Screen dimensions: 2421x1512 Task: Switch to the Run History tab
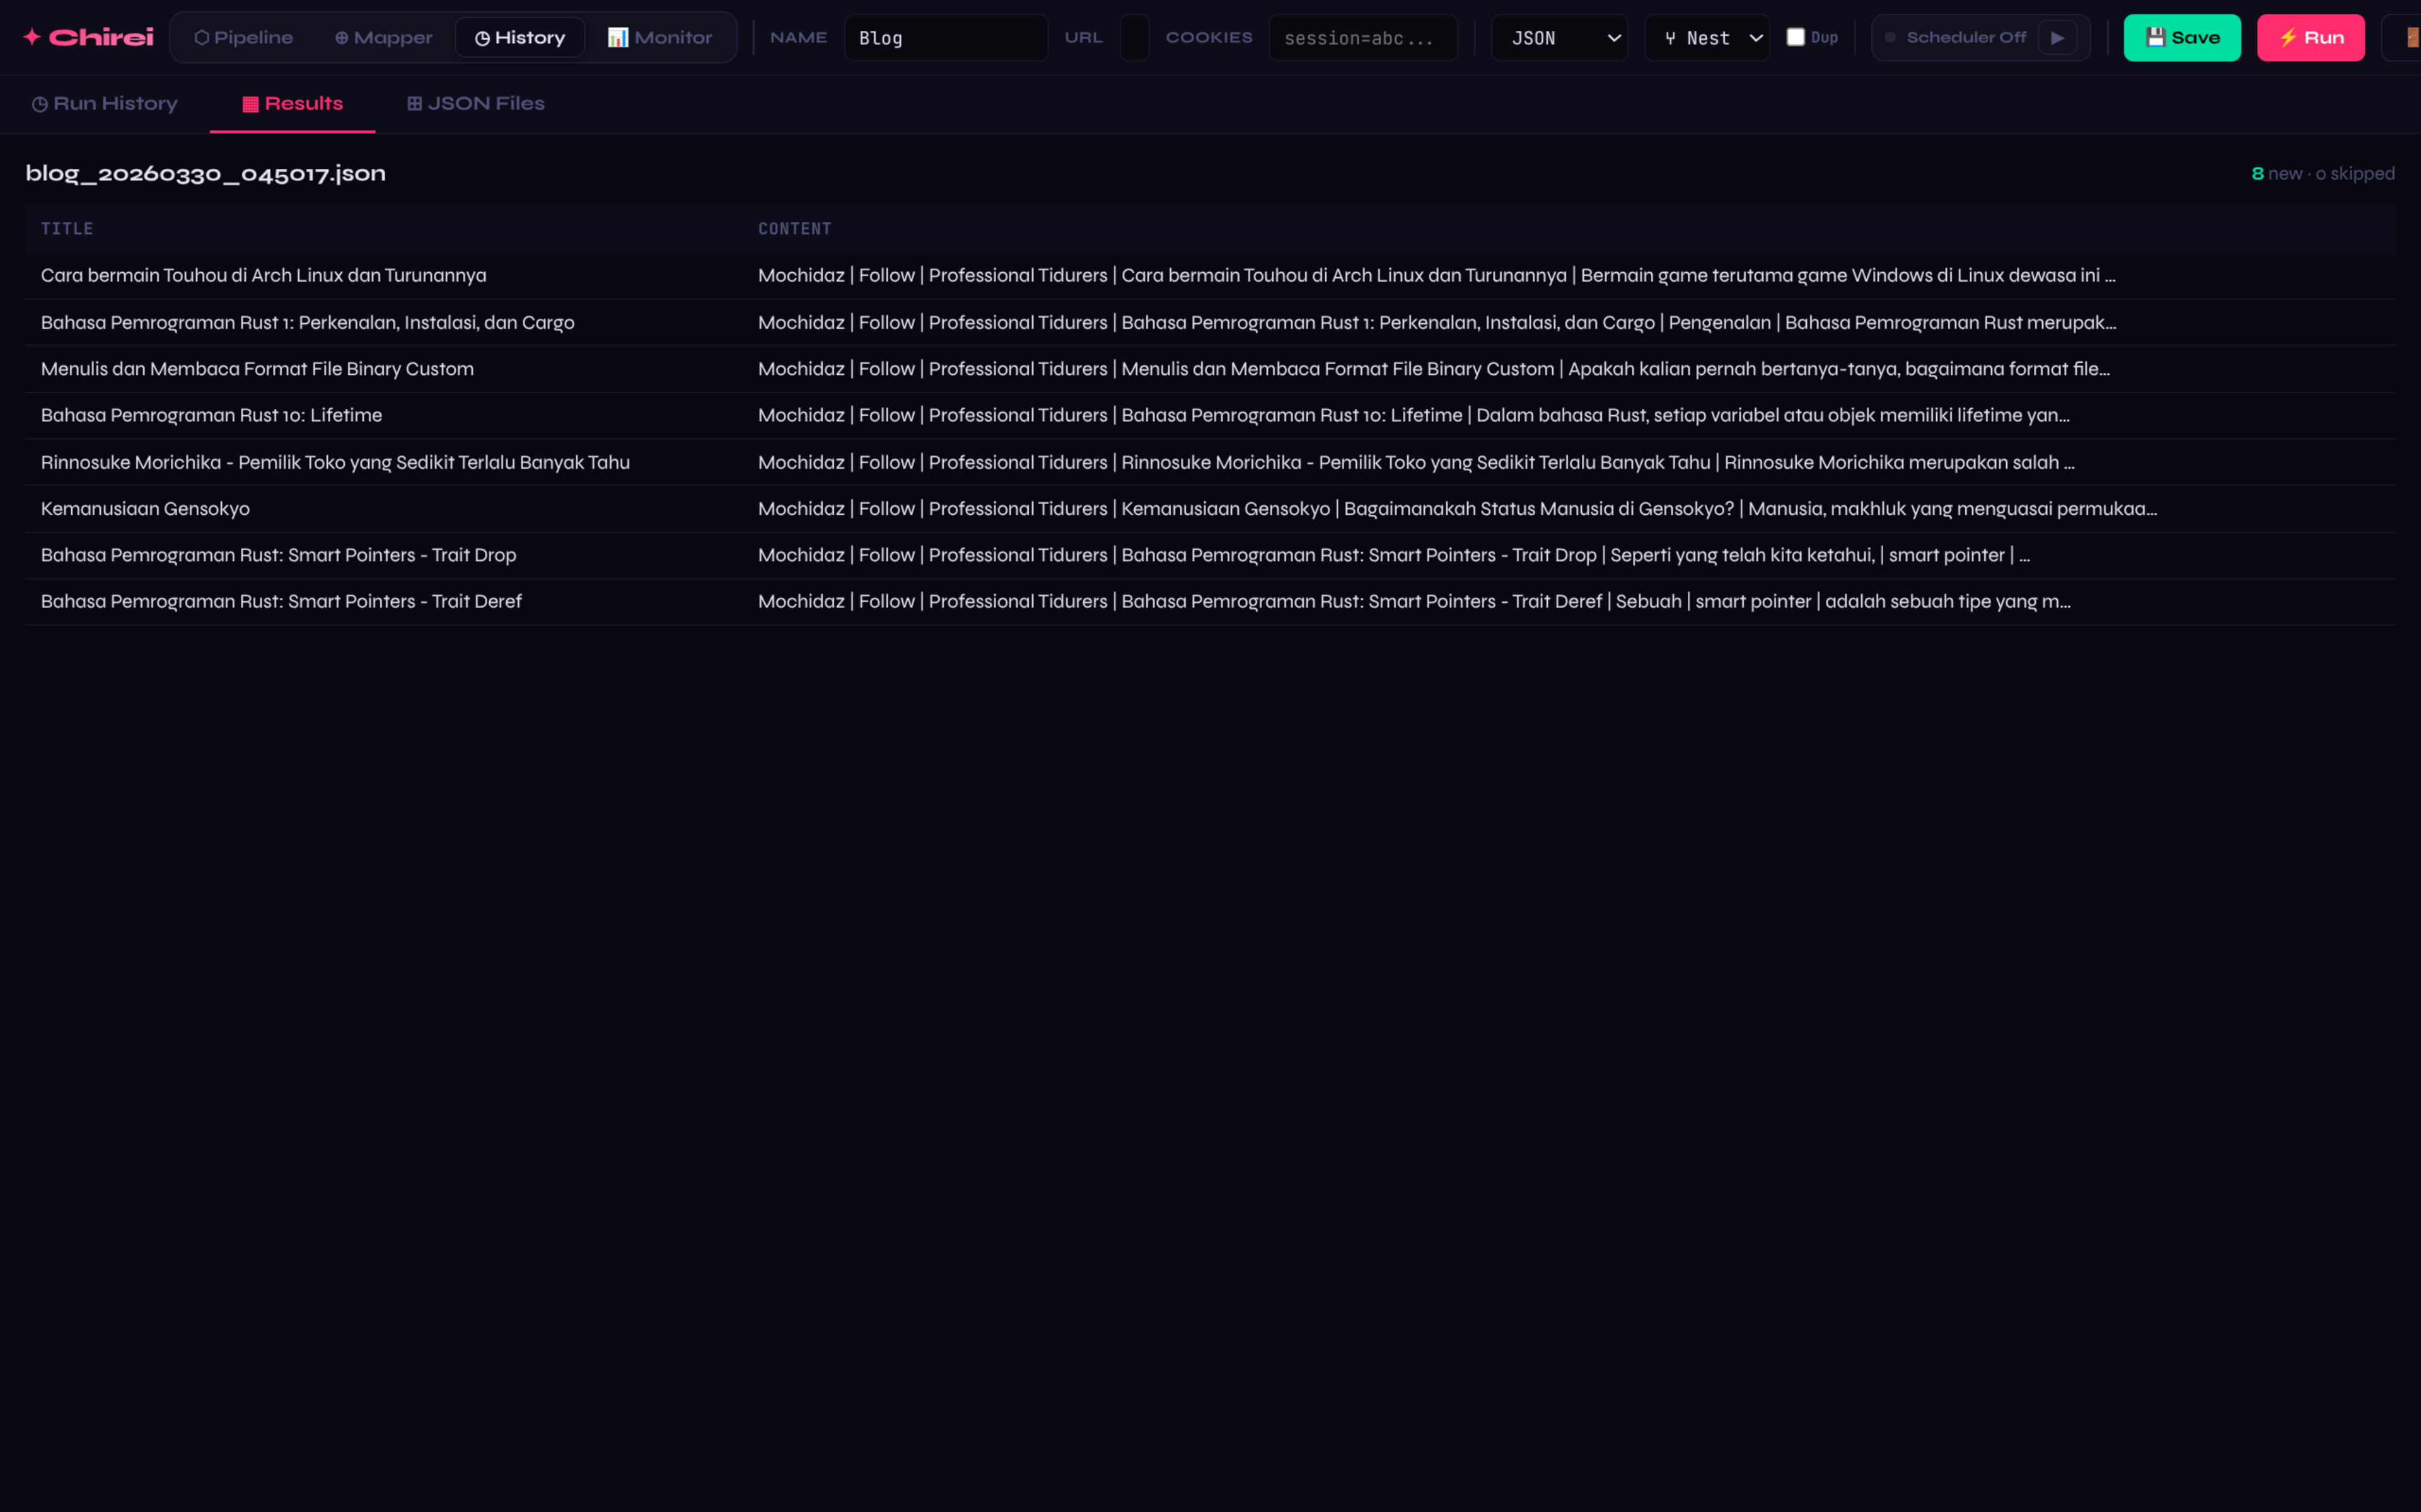coord(105,104)
